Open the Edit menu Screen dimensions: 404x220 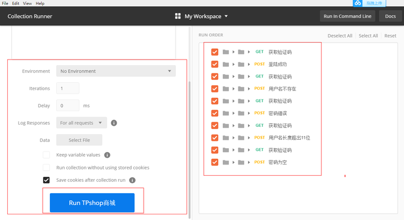pos(16,3)
